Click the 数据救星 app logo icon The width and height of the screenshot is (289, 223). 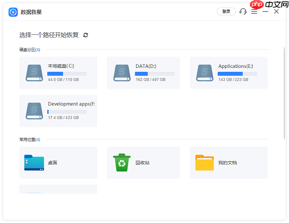pos(13,12)
